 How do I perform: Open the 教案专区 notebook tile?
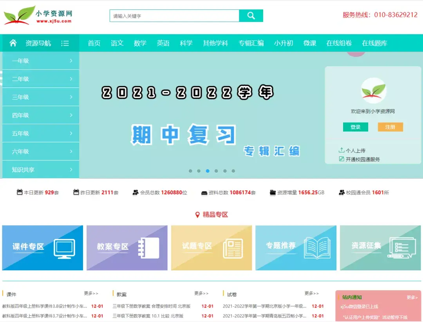point(127,248)
